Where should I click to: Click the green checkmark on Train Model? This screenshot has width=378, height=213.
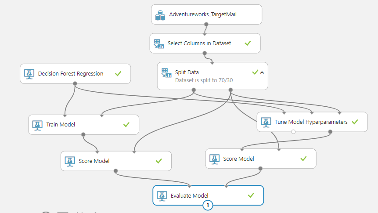[126, 125]
